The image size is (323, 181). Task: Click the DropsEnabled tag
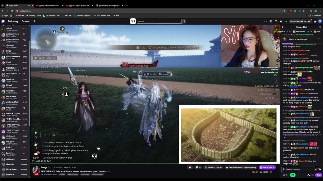point(97,174)
